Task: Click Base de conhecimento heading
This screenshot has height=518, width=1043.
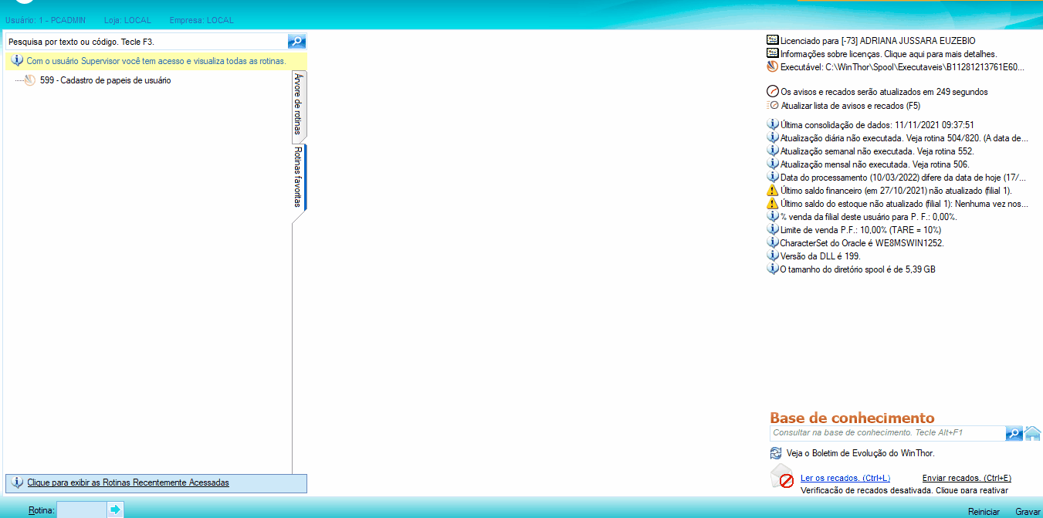Action: (x=852, y=418)
